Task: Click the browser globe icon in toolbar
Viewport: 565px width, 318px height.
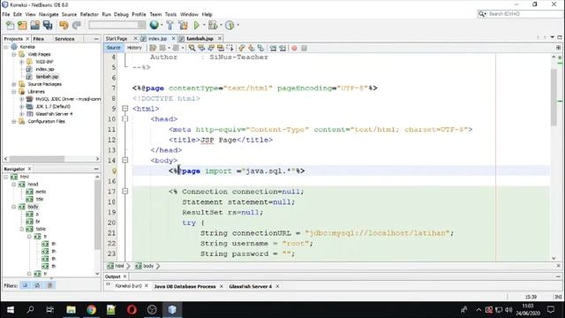Action: tap(154, 25)
